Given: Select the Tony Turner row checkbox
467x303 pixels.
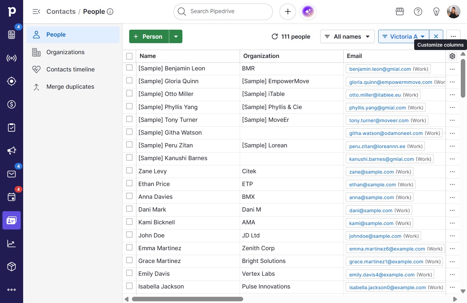Looking at the screenshot, I should click(x=129, y=119).
